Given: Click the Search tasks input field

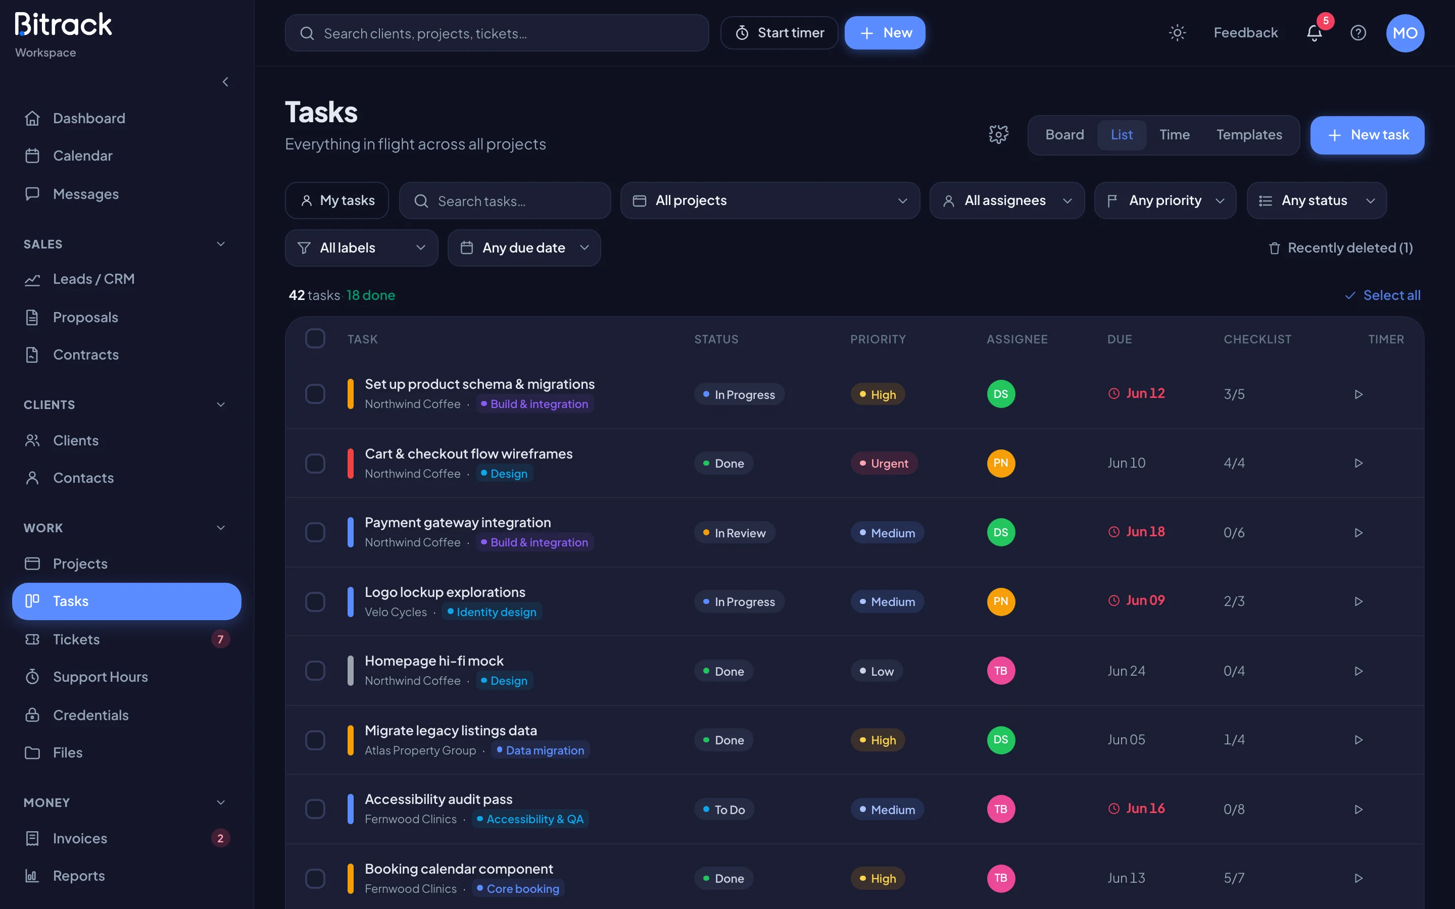Looking at the screenshot, I should [x=505, y=201].
